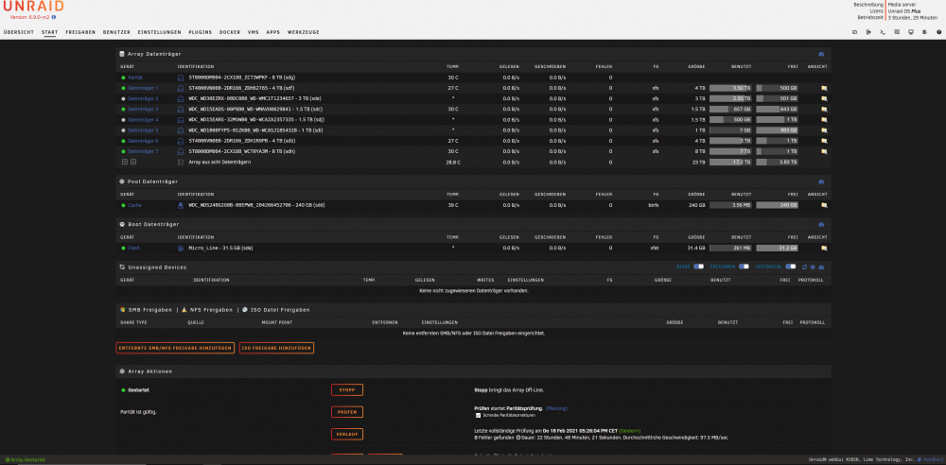Open the Planung link
This screenshot has height=465, width=946.
(557, 408)
